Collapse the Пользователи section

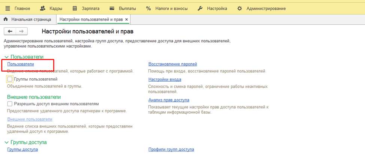6,57
